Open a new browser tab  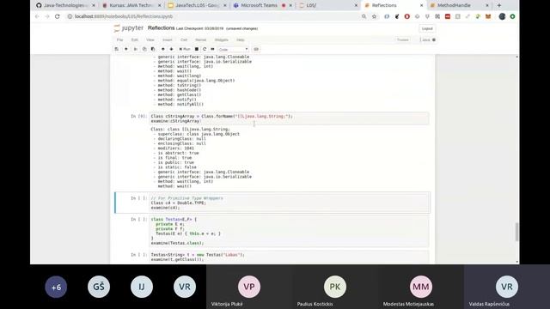pyautogui.click(x=499, y=5)
